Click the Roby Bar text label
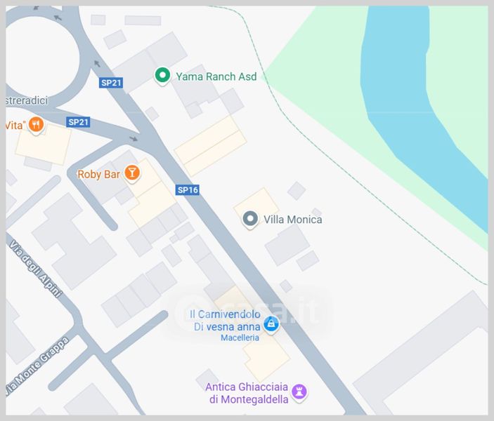Screen dimensions: 494x421 click(x=98, y=174)
